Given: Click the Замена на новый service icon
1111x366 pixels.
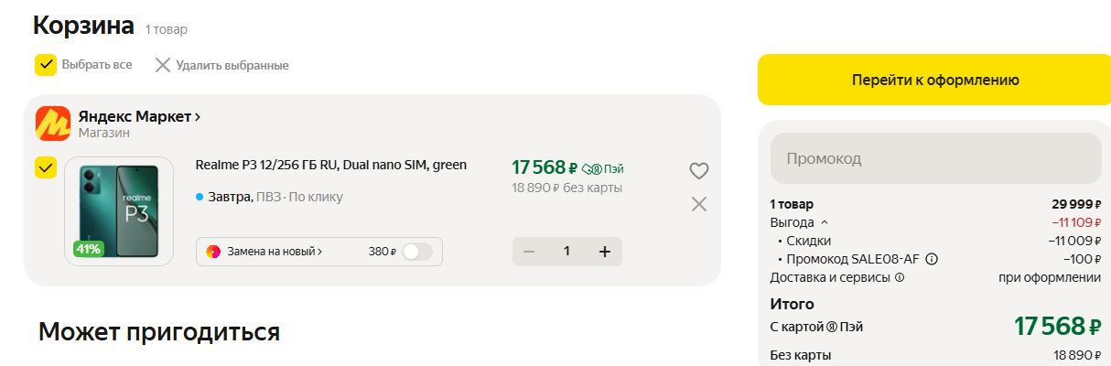Looking at the screenshot, I should pyautogui.click(x=213, y=252).
